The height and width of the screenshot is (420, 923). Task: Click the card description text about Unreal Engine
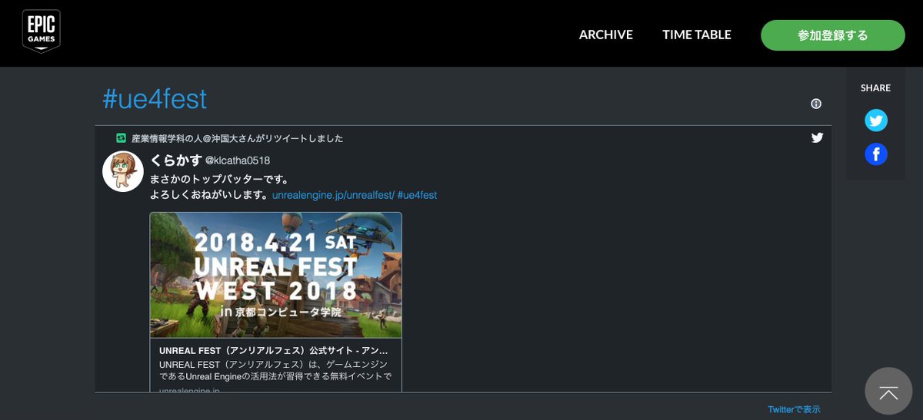[275, 370]
